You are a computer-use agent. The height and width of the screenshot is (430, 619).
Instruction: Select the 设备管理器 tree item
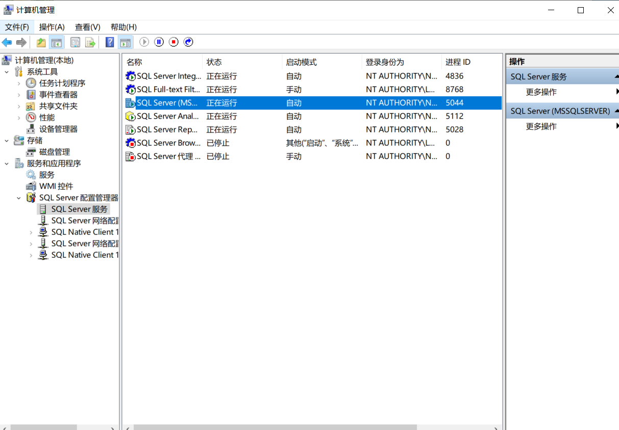pyautogui.click(x=58, y=129)
